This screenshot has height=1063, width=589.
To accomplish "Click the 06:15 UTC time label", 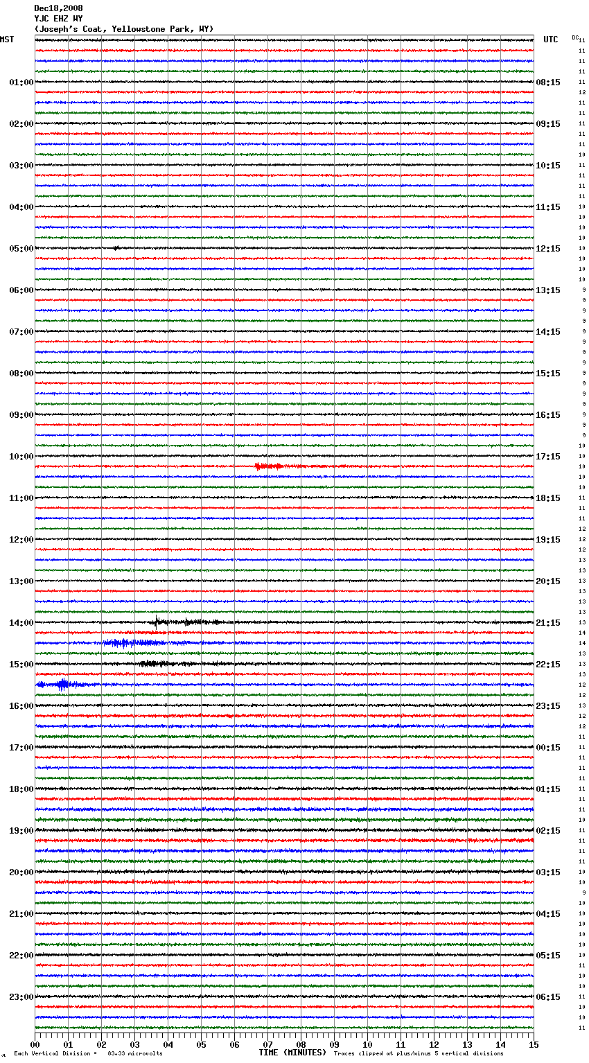I will (x=548, y=997).
